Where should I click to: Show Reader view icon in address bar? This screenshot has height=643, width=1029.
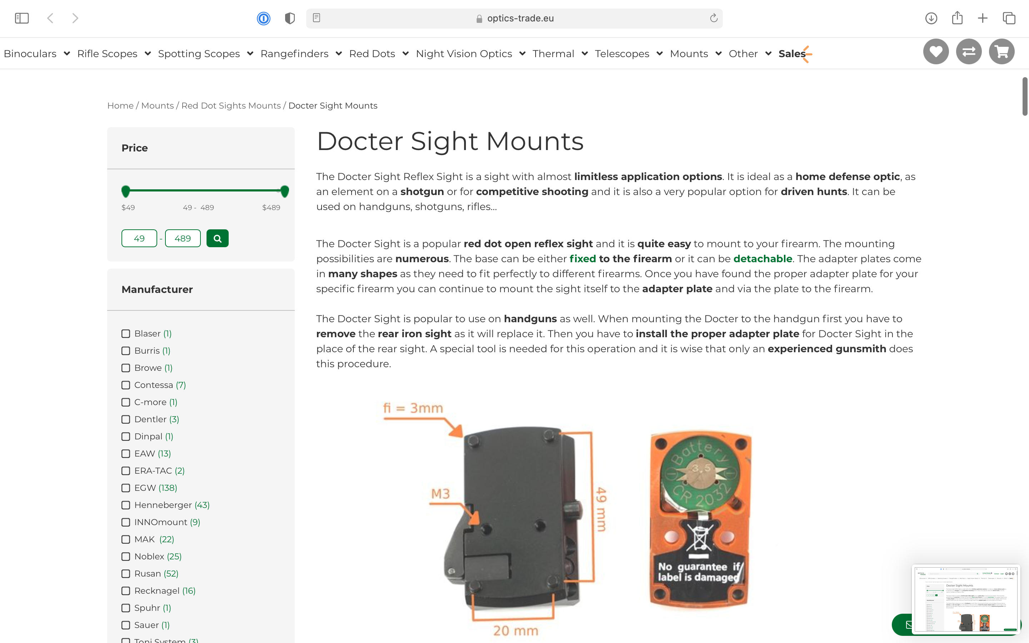316,18
